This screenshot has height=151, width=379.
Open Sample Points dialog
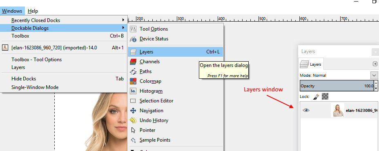tap(176, 140)
